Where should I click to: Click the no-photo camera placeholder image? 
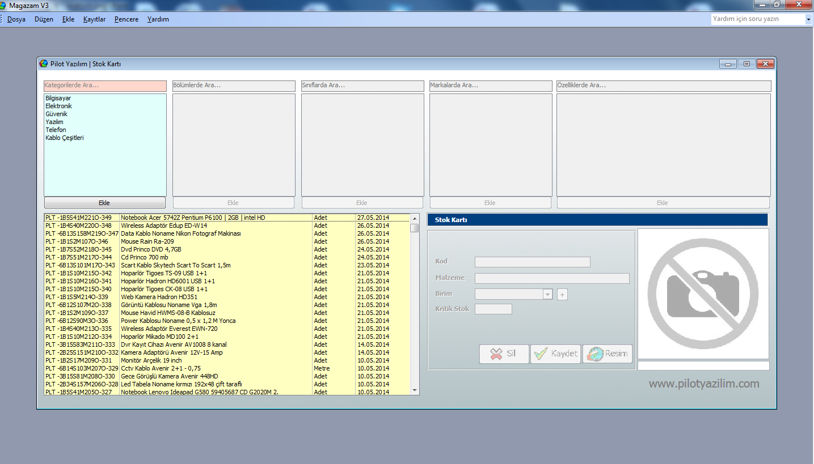pos(703,293)
